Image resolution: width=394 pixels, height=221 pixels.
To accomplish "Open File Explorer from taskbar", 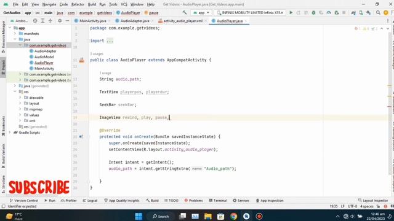I will (208, 216).
